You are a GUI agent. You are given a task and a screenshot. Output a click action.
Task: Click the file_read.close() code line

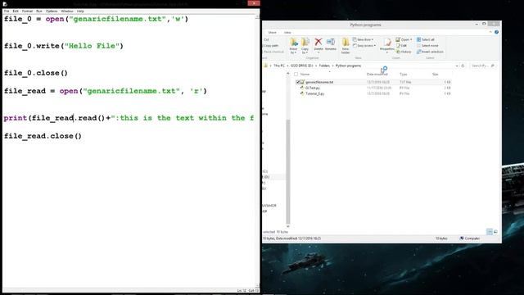43,136
